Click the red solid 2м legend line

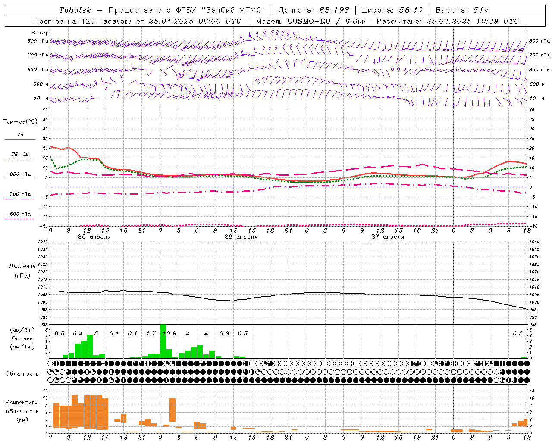tap(20, 139)
